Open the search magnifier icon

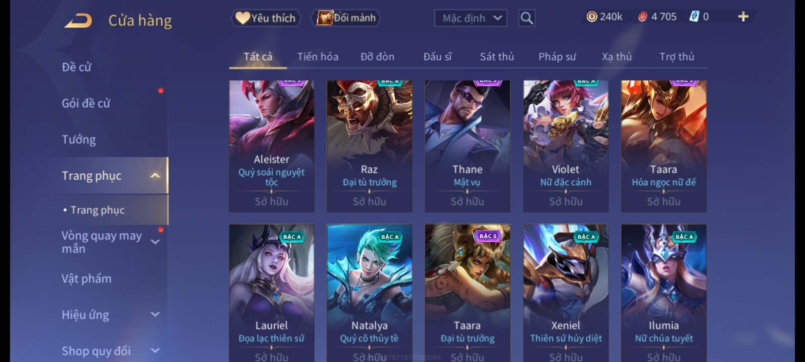pyautogui.click(x=527, y=18)
